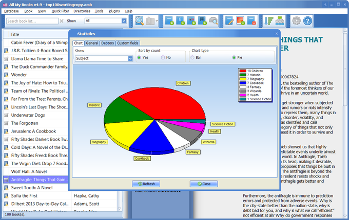Click the blue Cookbook legend swatch
Screen dimensions: 349x220
click(243, 83)
